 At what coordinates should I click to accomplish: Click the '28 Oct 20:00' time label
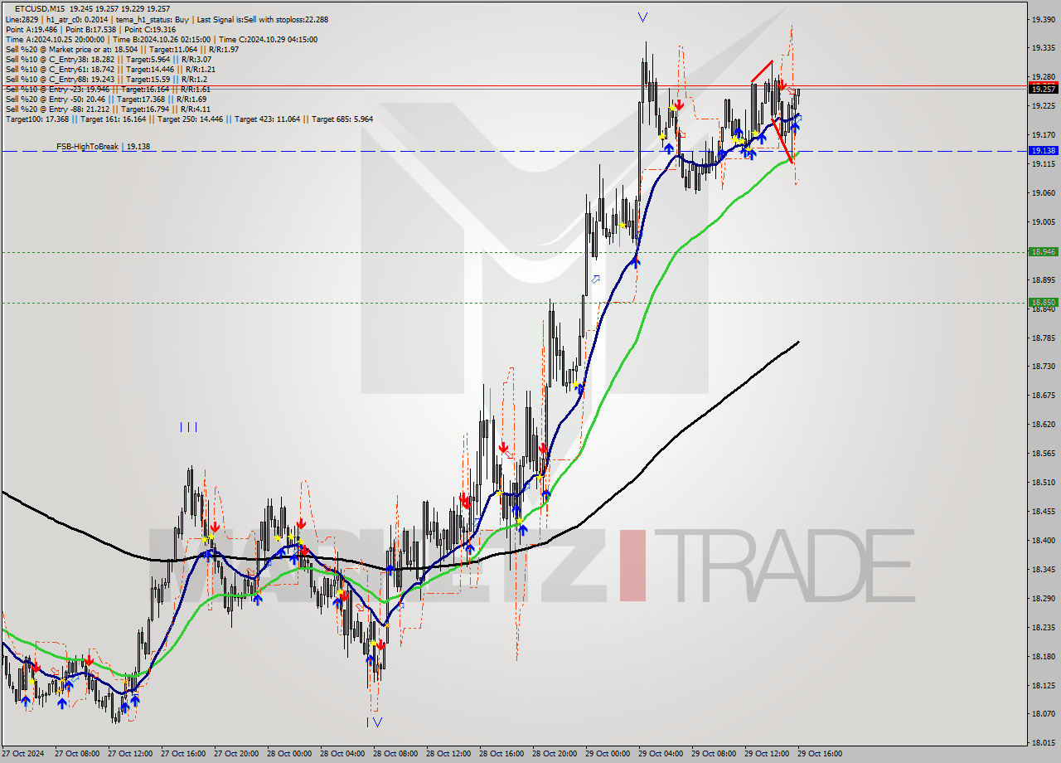click(x=555, y=754)
